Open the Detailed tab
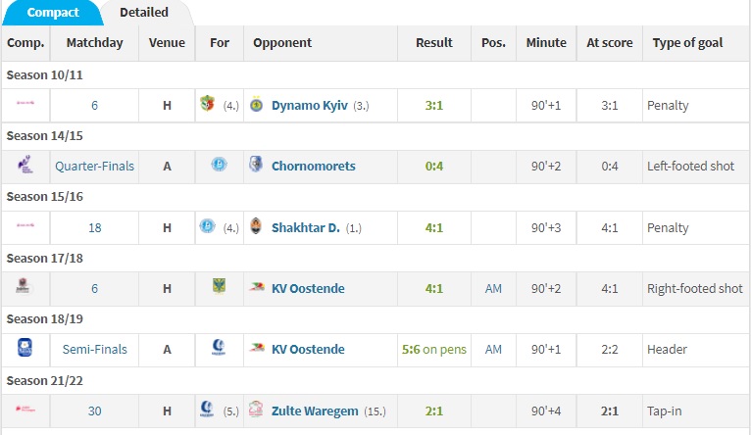The height and width of the screenshot is (435, 751). (144, 13)
